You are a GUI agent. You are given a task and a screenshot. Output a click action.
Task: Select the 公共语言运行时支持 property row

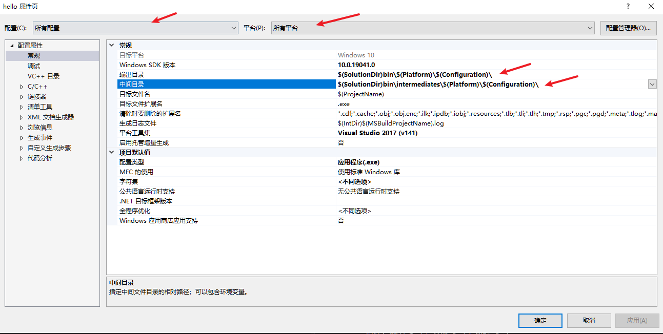387,191
